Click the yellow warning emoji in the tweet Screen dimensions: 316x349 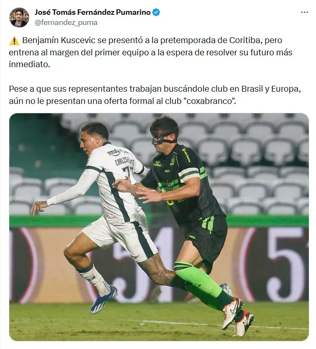(x=14, y=41)
